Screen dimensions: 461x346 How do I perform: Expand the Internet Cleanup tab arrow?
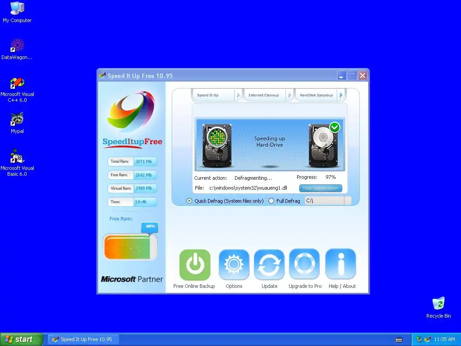(289, 95)
